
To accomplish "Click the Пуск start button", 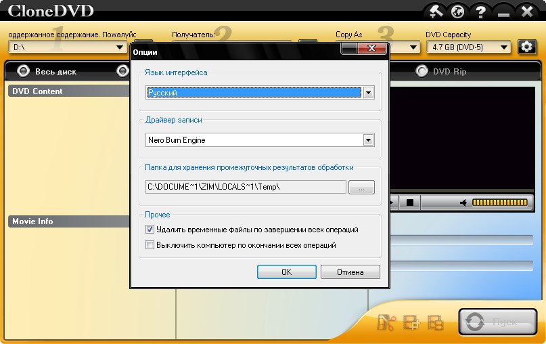I will (x=497, y=322).
